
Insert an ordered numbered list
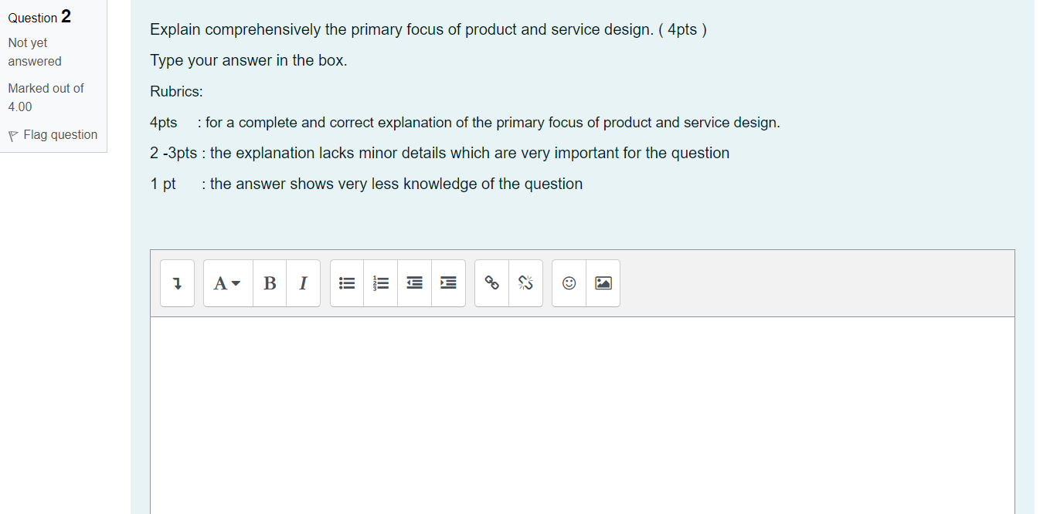tap(380, 283)
